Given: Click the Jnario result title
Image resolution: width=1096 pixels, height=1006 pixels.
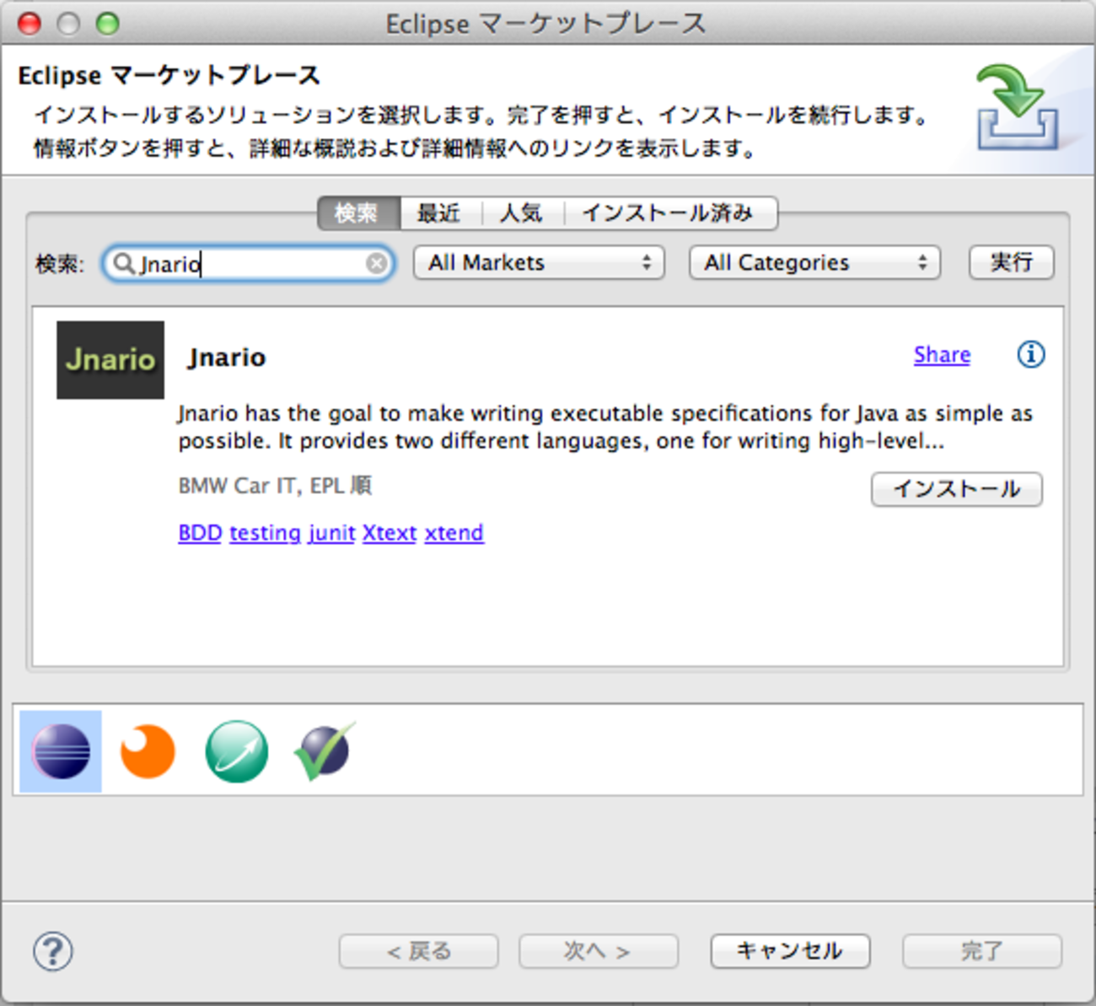Looking at the screenshot, I should click(x=226, y=358).
